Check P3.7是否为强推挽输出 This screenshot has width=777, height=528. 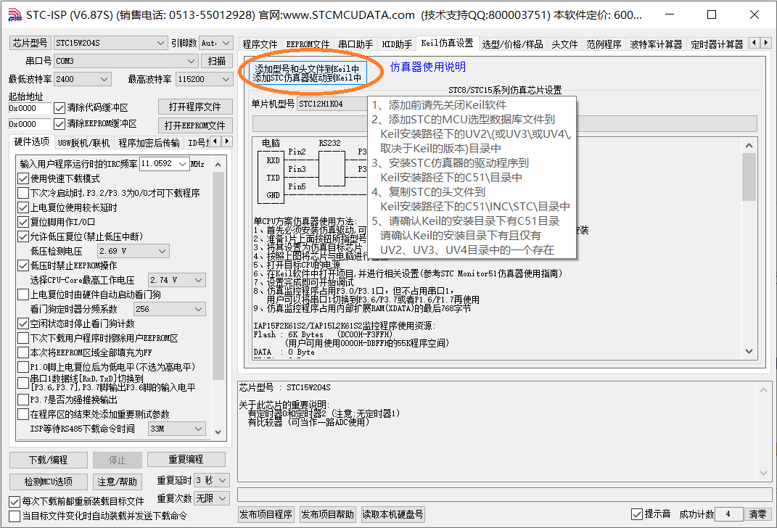23,399
